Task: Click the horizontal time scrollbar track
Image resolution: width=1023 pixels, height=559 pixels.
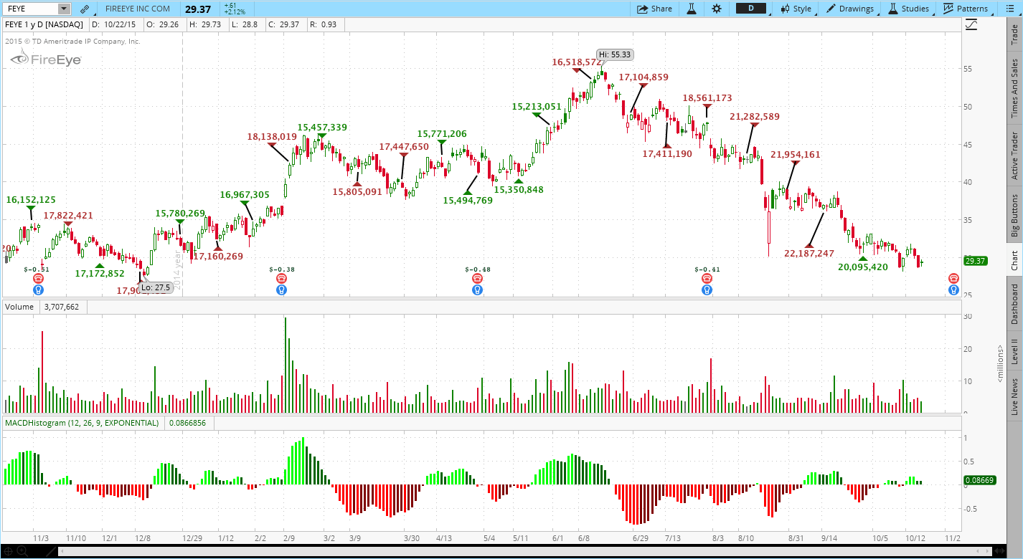Action: coord(527,551)
